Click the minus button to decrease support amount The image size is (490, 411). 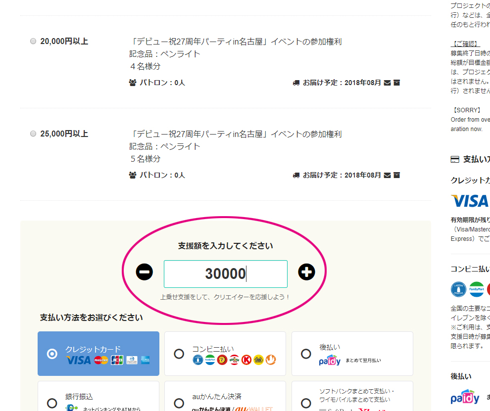coord(145,272)
